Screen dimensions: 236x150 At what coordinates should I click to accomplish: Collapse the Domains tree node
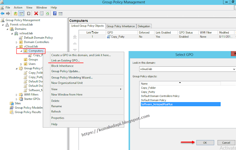(x=7, y=29)
